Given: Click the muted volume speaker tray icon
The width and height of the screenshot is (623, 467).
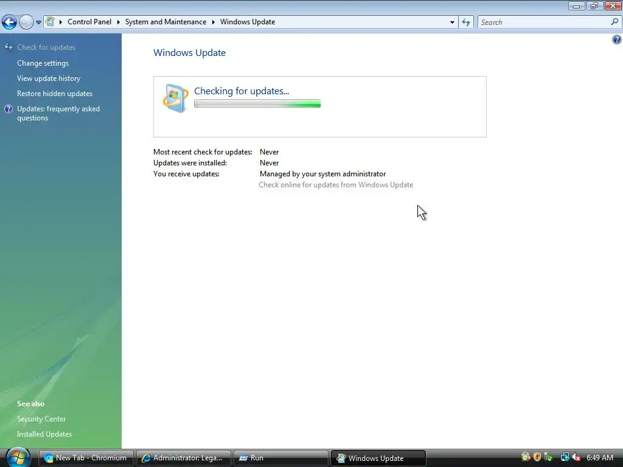Looking at the screenshot, I should tap(576, 457).
